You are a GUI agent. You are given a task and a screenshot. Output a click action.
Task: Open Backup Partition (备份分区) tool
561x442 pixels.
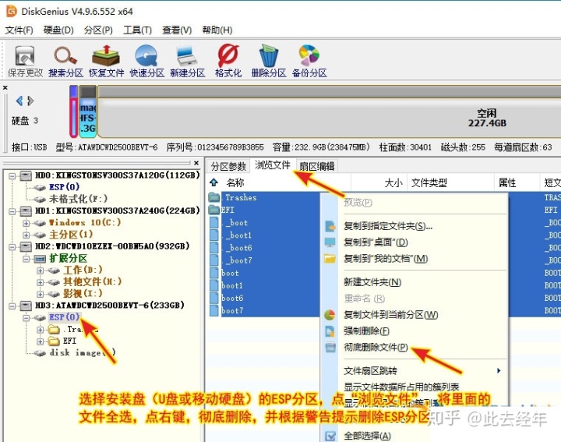coord(309,62)
